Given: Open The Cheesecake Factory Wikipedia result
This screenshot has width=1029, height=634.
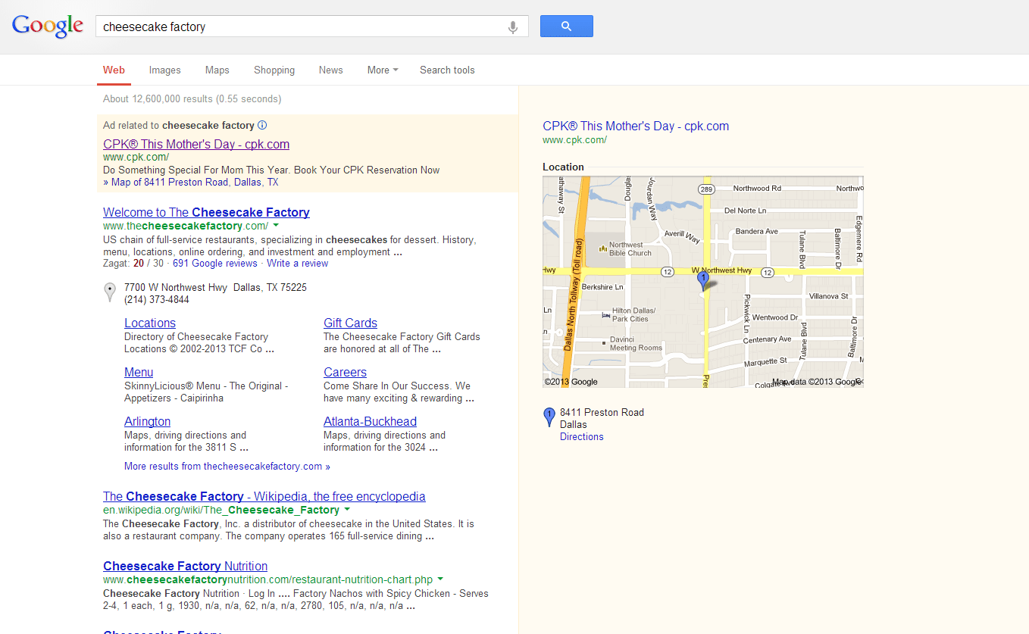Looking at the screenshot, I should pyautogui.click(x=264, y=496).
